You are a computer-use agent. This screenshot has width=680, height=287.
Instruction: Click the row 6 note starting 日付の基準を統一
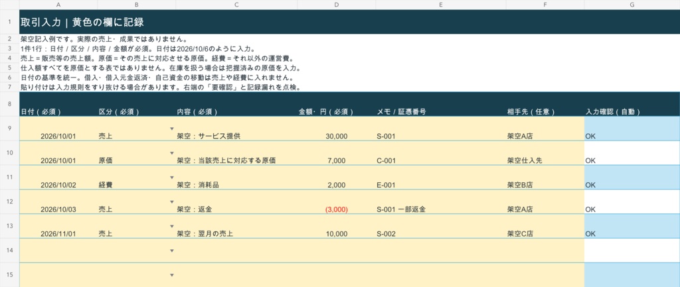click(158, 78)
